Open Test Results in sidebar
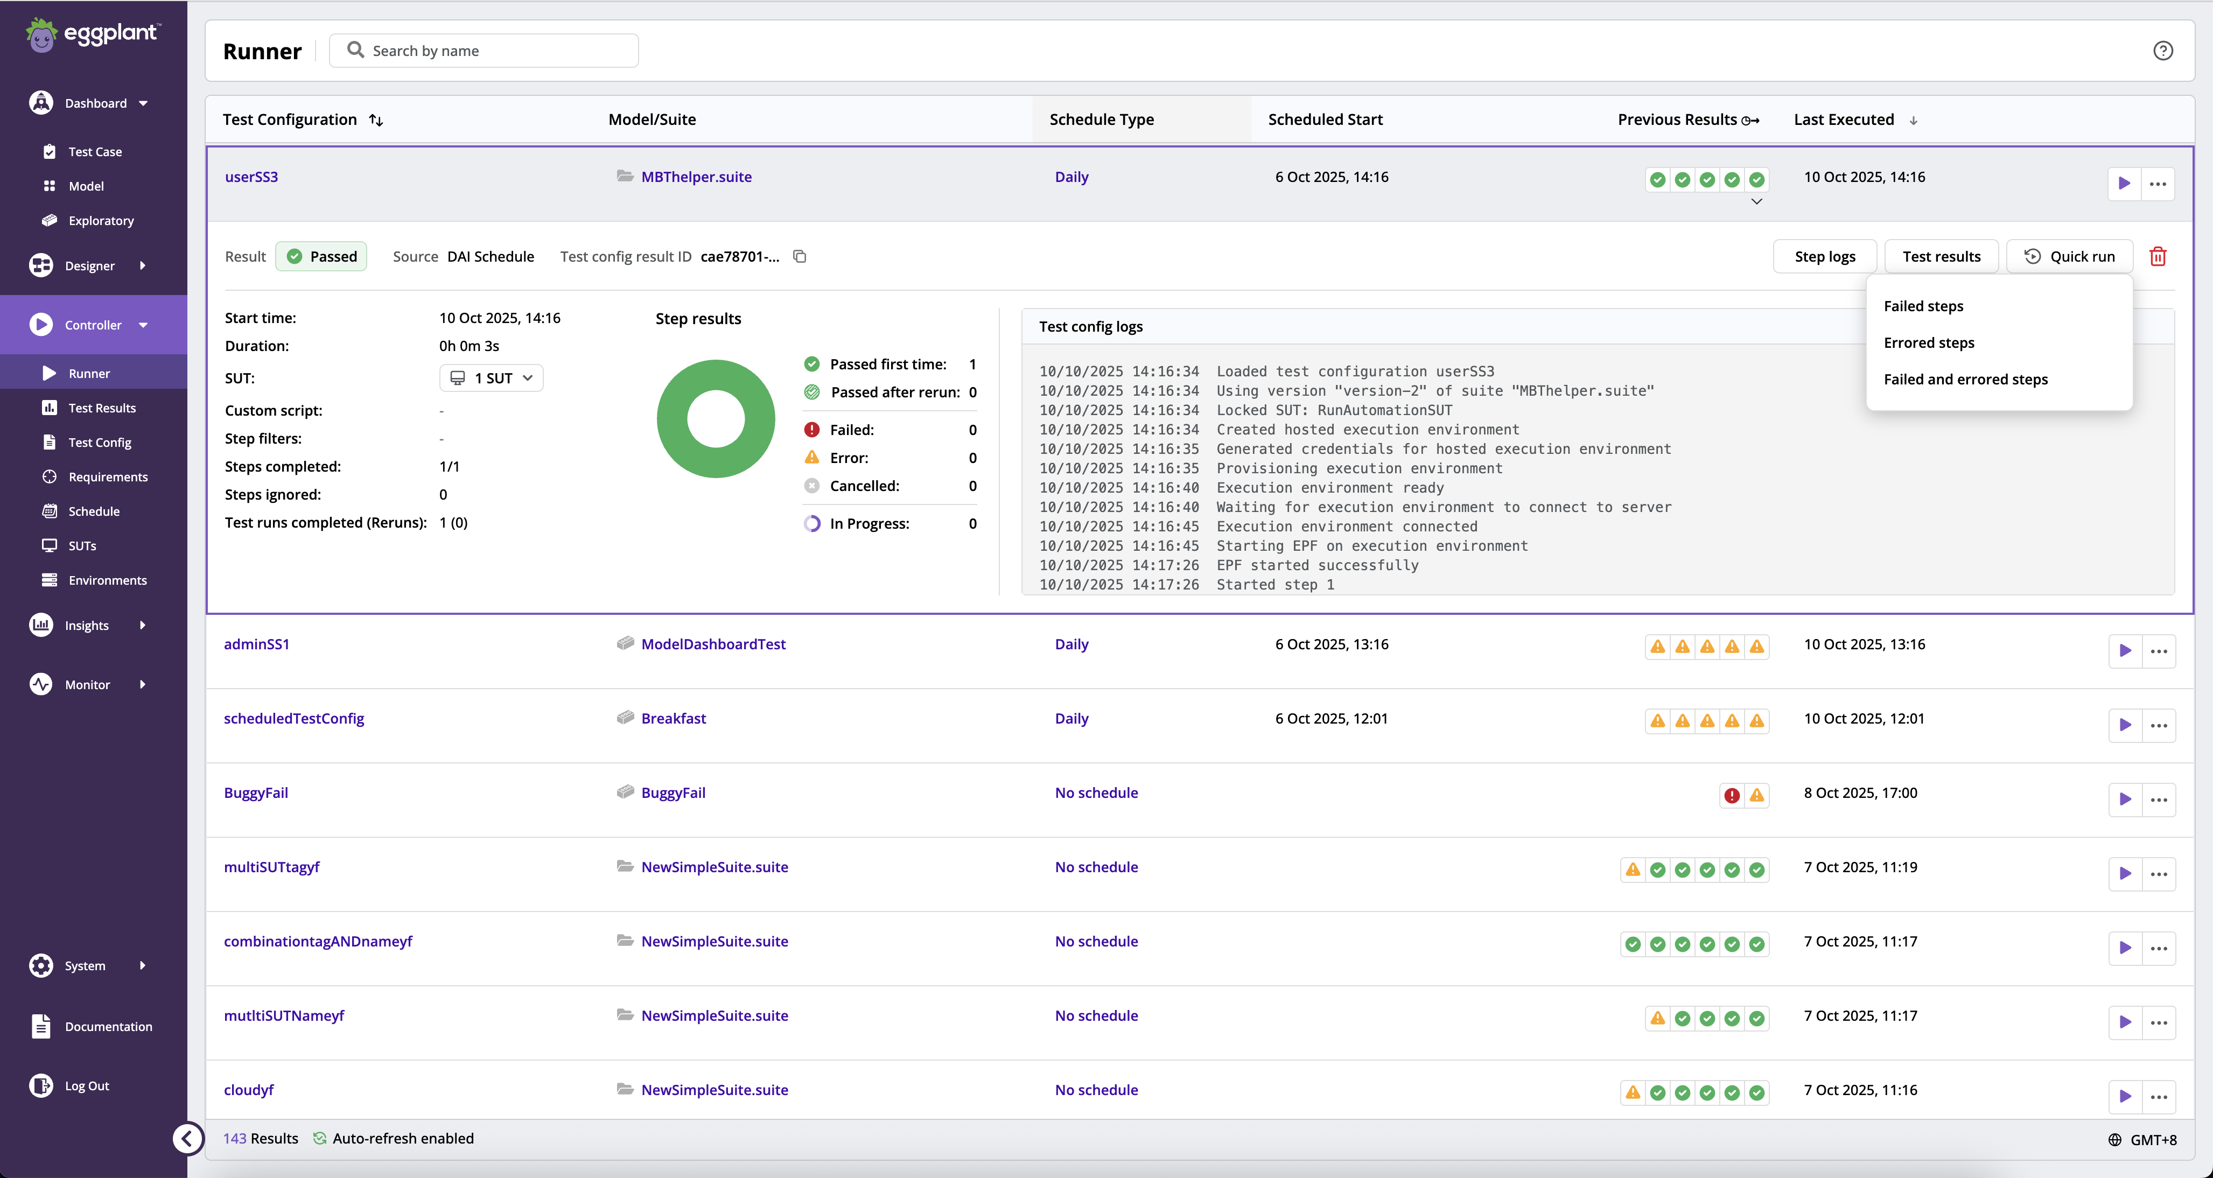Viewport: 2213px width, 1178px height. point(101,407)
